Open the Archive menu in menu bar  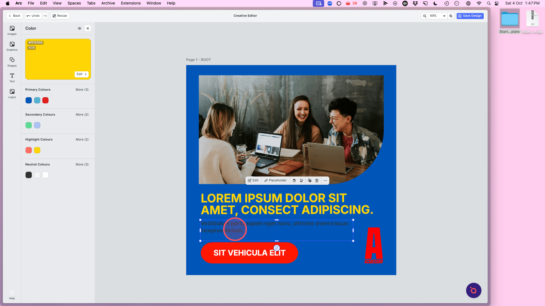tap(108, 3)
